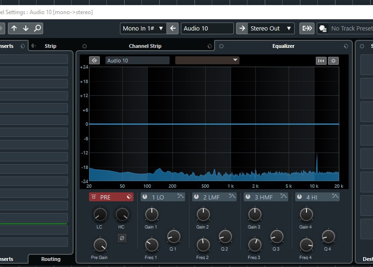Click the PRE section diamond icon
Viewport: 373px width, 267px height.
(x=129, y=197)
